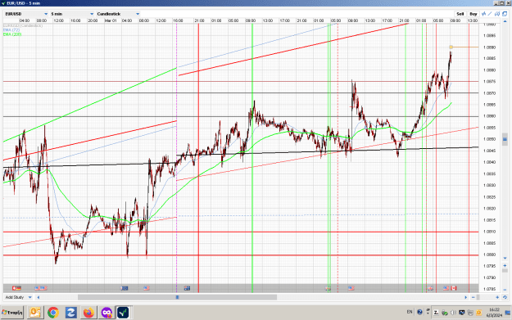Screen dimensions: 512x320
Task: Open the purple mask app in taskbar
Action: click(106, 312)
